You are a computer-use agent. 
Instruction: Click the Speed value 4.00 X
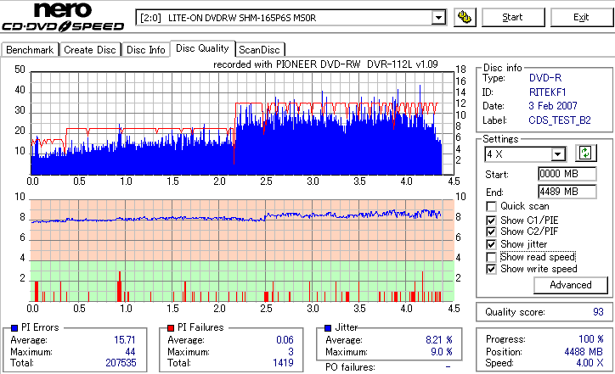[590, 363]
